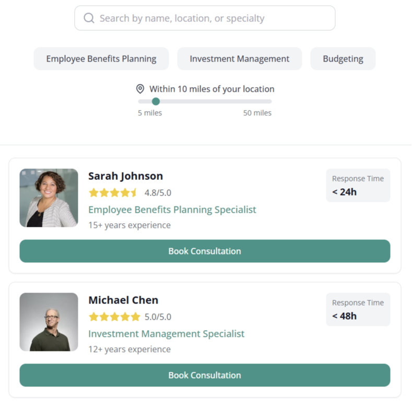Click the 5 miles slider label
The width and height of the screenshot is (412, 401).
tap(150, 113)
